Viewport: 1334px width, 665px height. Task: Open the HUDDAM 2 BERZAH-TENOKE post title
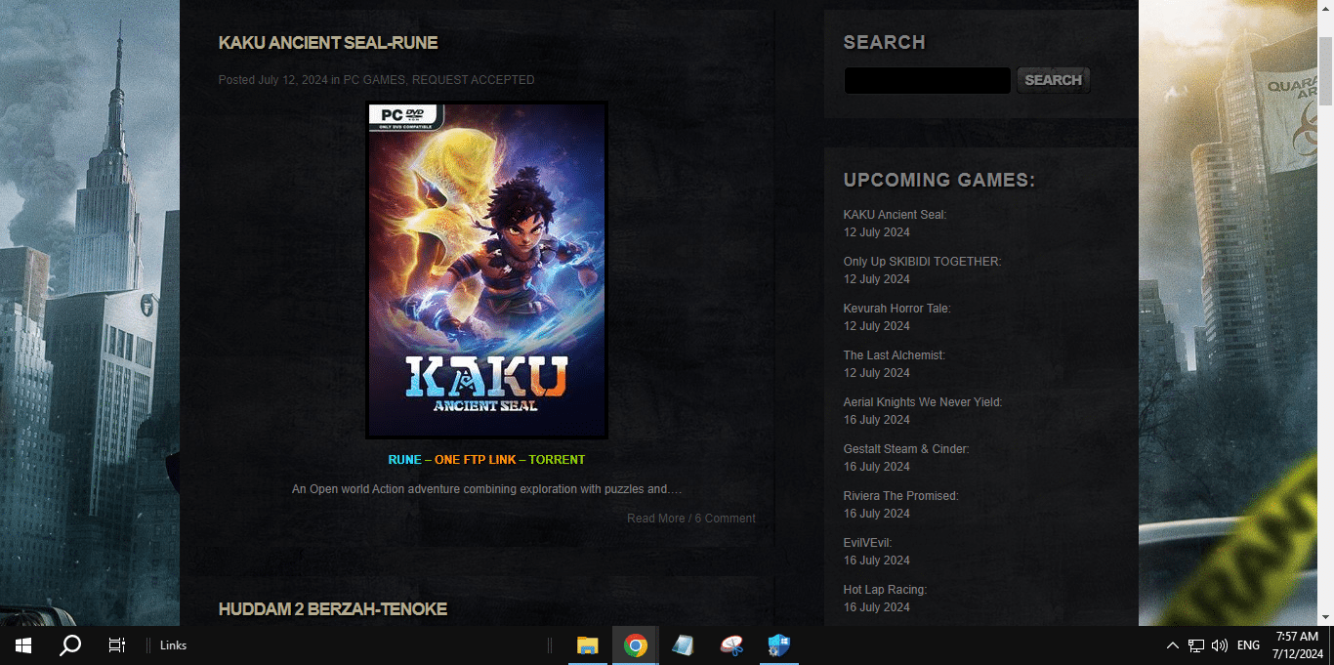pyautogui.click(x=333, y=609)
